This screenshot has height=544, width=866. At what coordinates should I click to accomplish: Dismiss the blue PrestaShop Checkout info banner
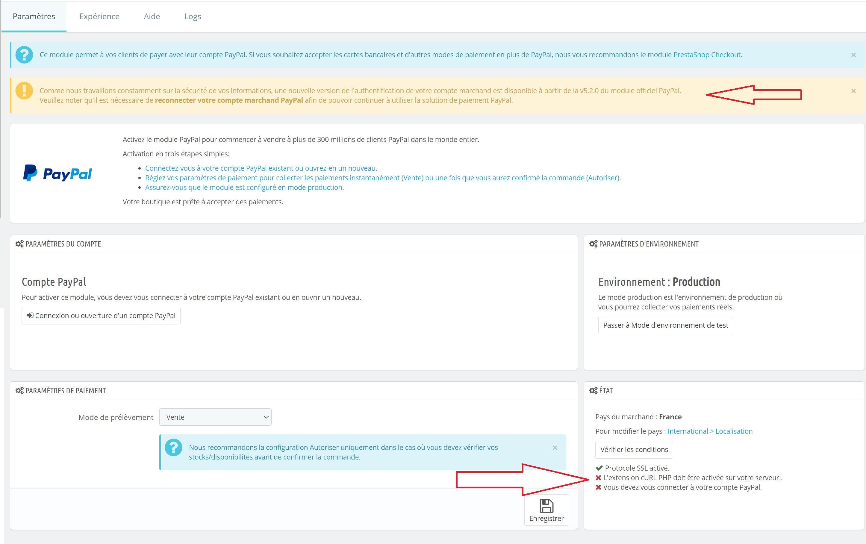pyautogui.click(x=853, y=55)
